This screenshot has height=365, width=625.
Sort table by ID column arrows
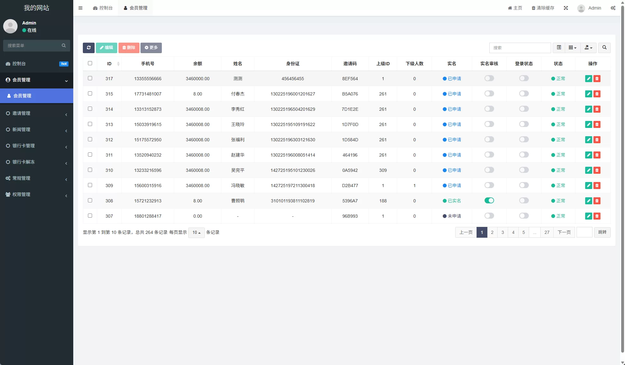118,64
